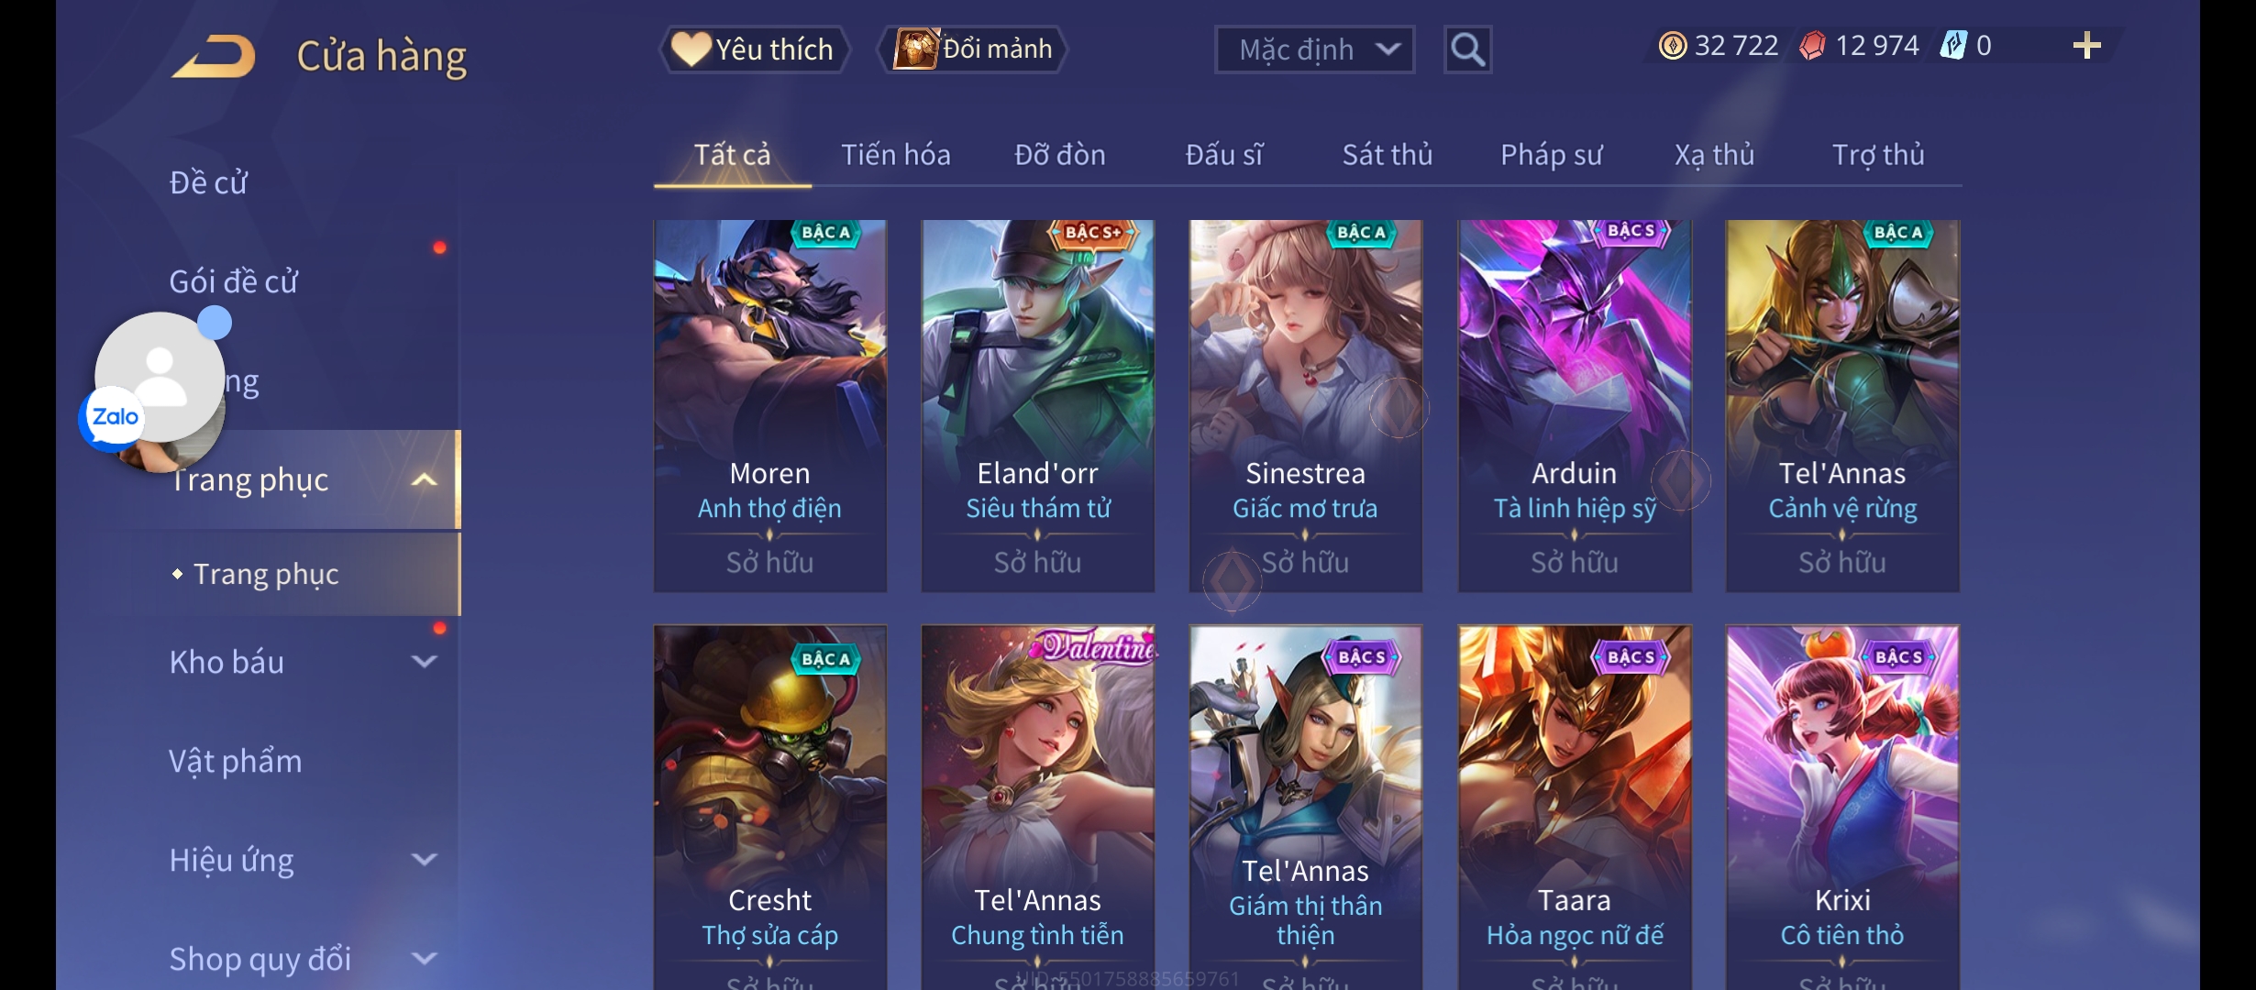
Task: Select Eland'orr Siêu thám tử skin card
Action: coord(1038,405)
